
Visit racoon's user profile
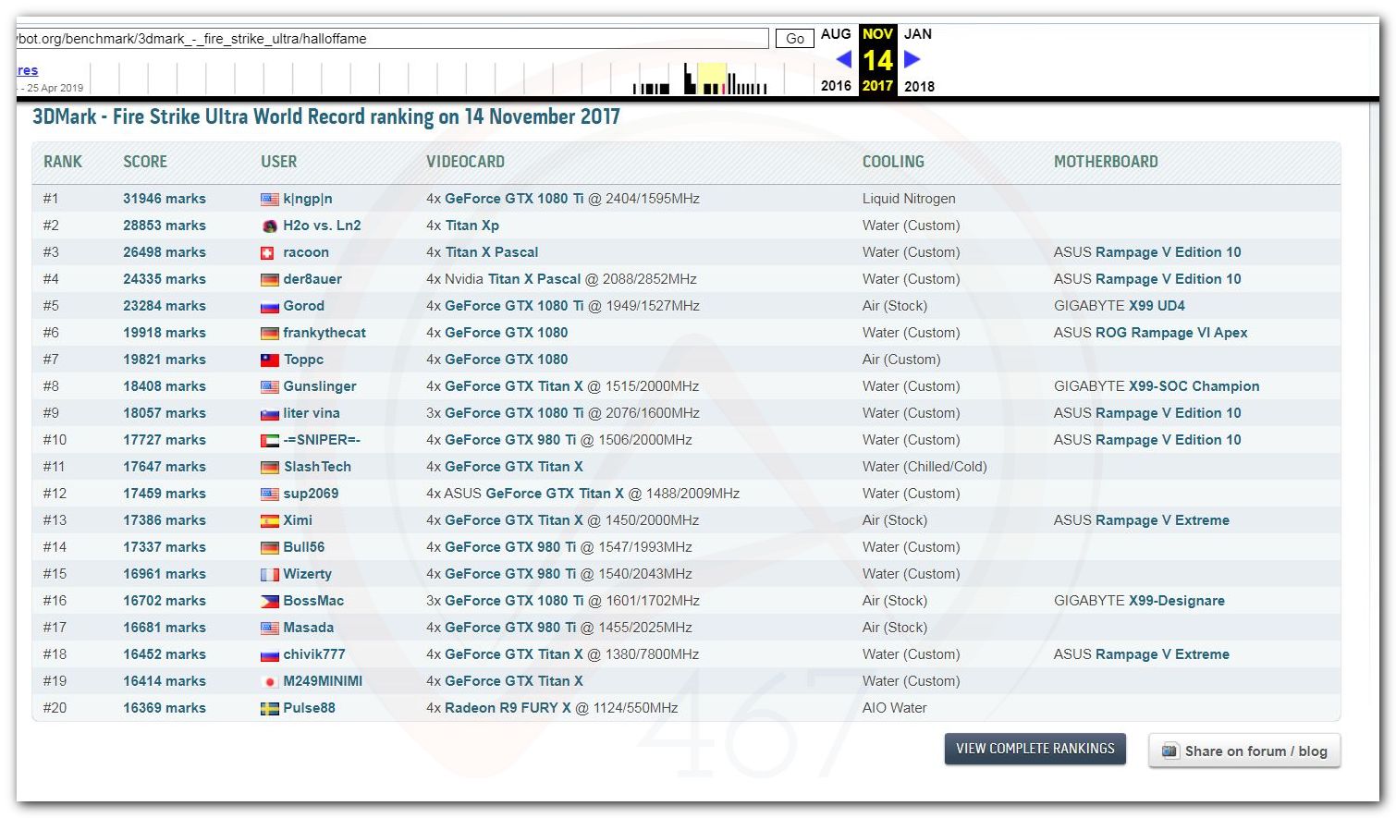(306, 252)
